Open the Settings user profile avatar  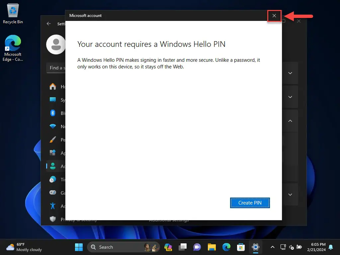(56, 44)
